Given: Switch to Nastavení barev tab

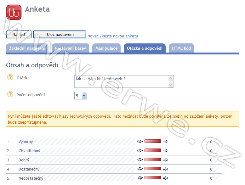Looking at the screenshot, I should pos(70,48).
